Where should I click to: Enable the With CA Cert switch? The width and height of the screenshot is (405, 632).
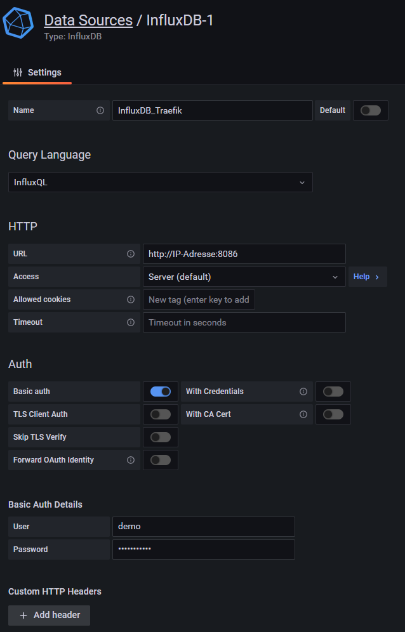[333, 414]
